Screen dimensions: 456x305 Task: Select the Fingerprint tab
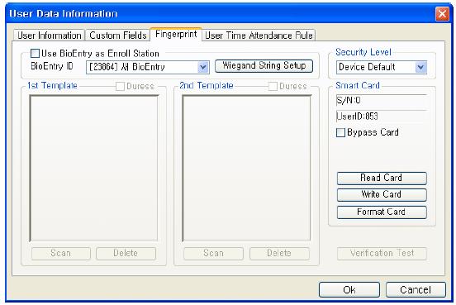click(176, 35)
